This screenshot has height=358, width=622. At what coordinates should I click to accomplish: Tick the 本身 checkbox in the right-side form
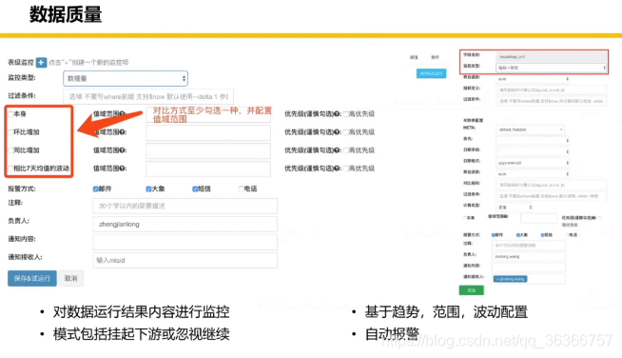point(465,218)
